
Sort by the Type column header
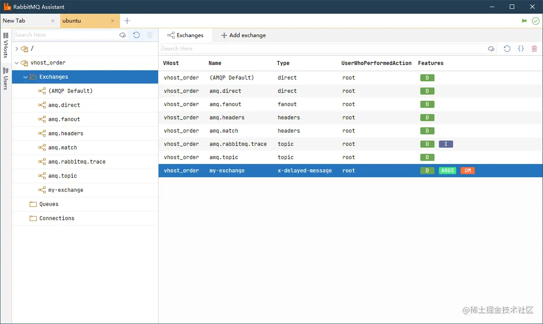pos(283,63)
